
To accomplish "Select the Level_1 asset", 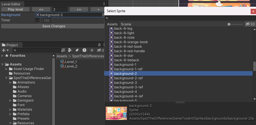I will [71, 62].
